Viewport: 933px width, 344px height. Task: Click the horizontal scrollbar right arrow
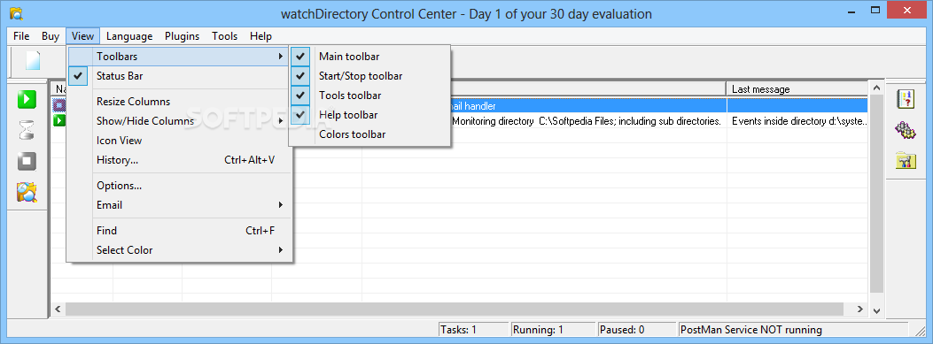point(859,309)
